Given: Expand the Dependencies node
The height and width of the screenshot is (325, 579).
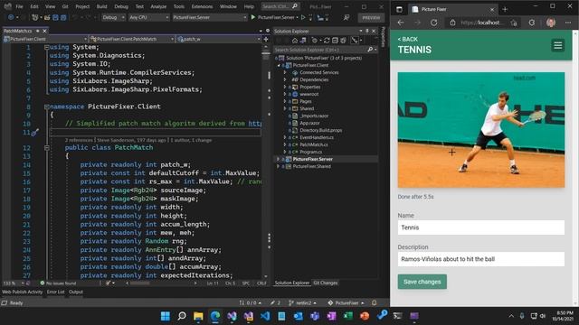Looking at the screenshot, I should pos(285,79).
